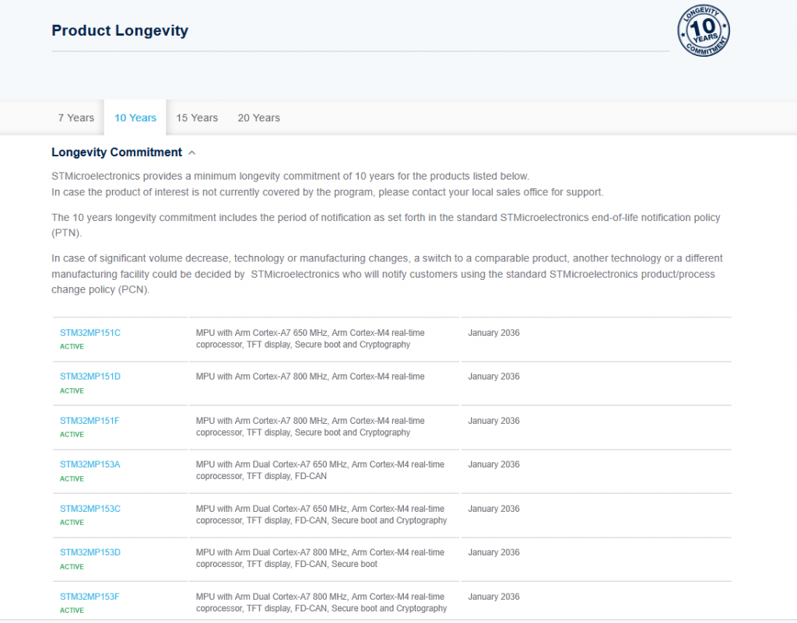This screenshot has width=797, height=623.
Task: Open the STM32MP151C product link
Action: pyautogui.click(x=90, y=333)
